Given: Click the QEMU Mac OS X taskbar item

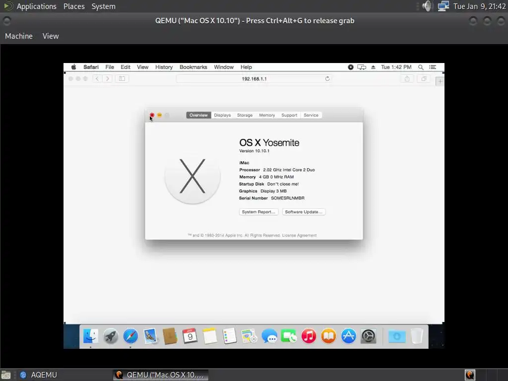Looking at the screenshot, I should tap(160, 375).
